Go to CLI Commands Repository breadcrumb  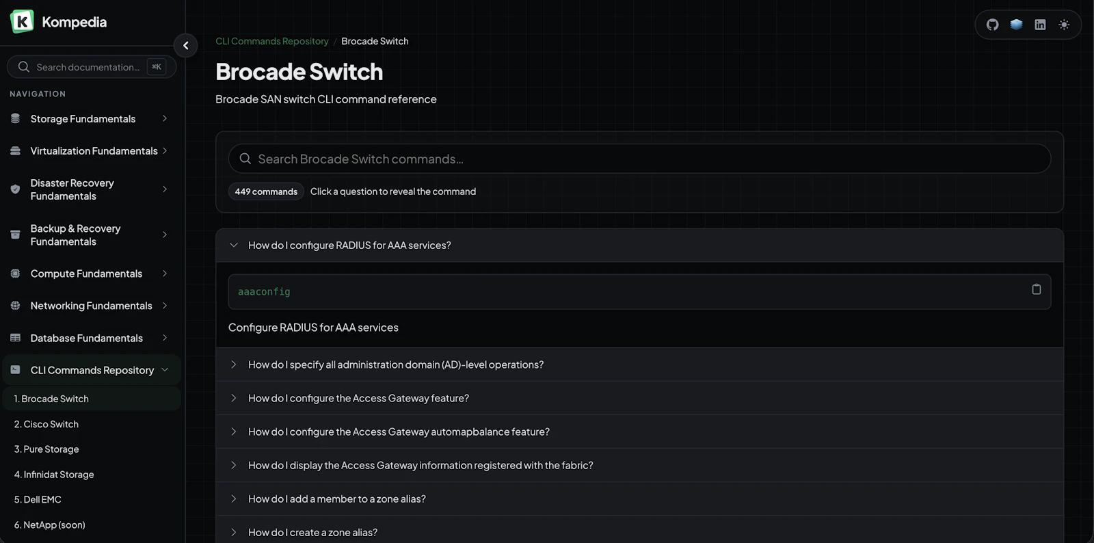272,41
